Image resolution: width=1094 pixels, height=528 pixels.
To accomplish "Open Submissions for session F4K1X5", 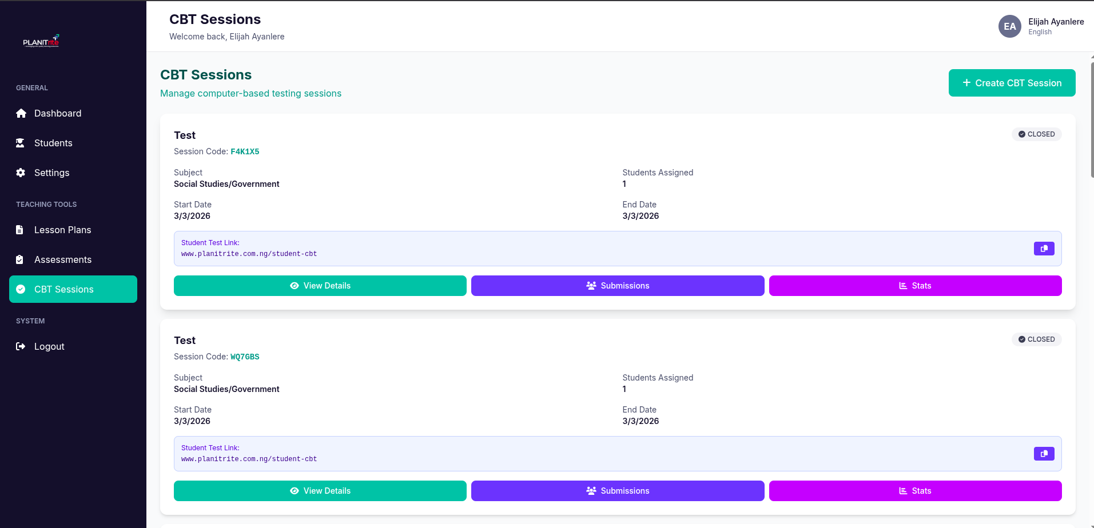I will [x=618, y=286].
